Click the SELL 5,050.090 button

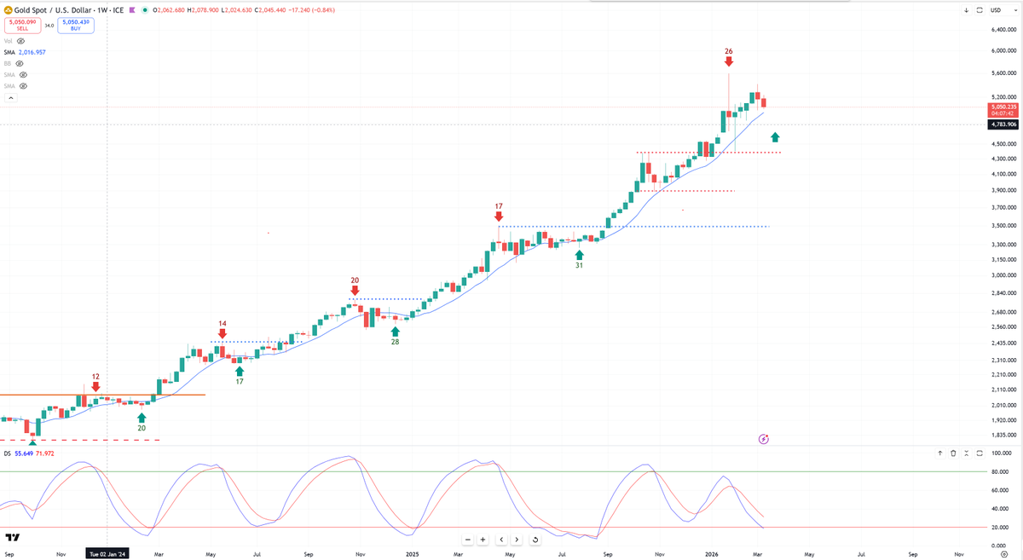(x=22, y=26)
